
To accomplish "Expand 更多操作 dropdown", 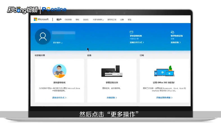I will point(58,43).
